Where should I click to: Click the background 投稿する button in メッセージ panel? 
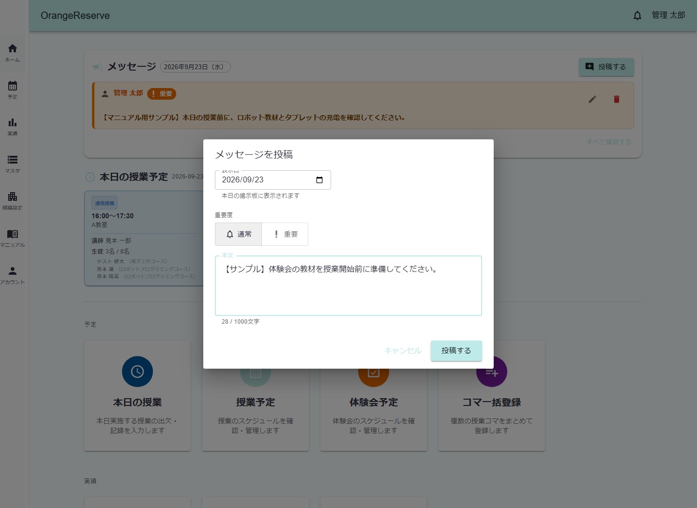coord(606,67)
